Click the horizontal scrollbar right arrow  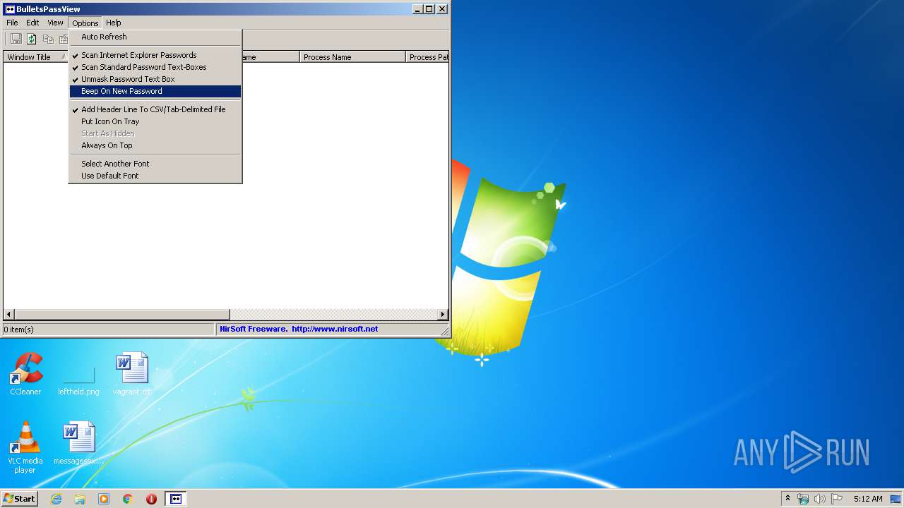coord(443,314)
